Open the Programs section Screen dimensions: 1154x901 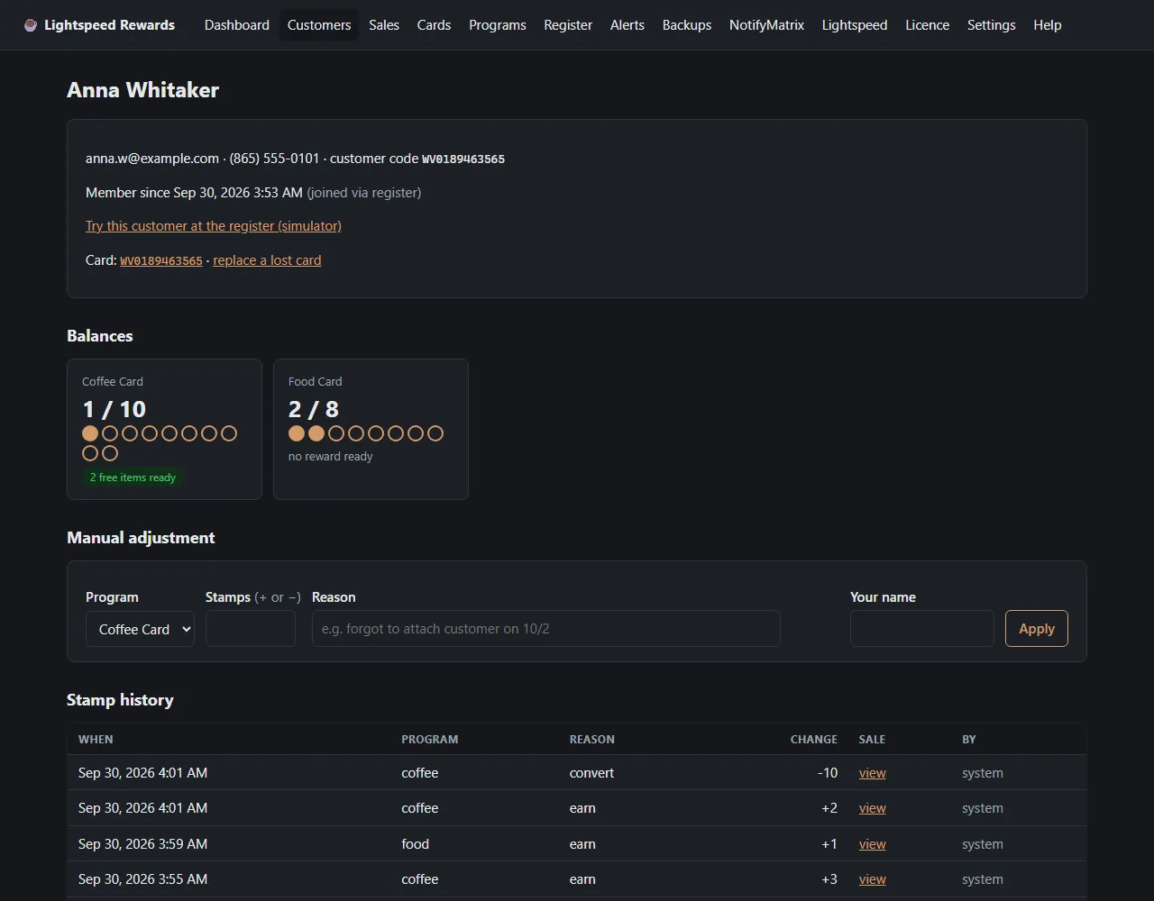point(498,25)
